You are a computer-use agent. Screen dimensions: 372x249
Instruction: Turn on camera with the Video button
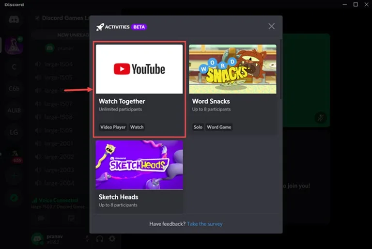coord(41,218)
